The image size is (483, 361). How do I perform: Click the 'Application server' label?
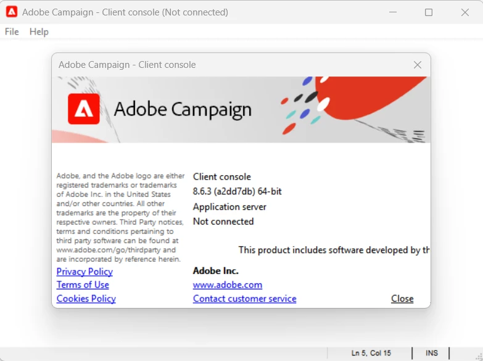pyautogui.click(x=229, y=207)
